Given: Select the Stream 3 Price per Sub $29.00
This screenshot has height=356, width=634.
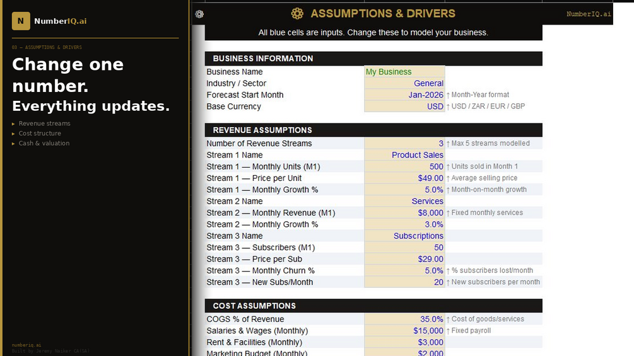Looking at the screenshot, I should pos(404,259).
